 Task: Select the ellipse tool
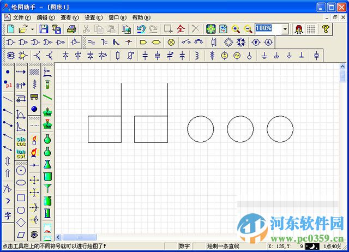click(21, 183)
